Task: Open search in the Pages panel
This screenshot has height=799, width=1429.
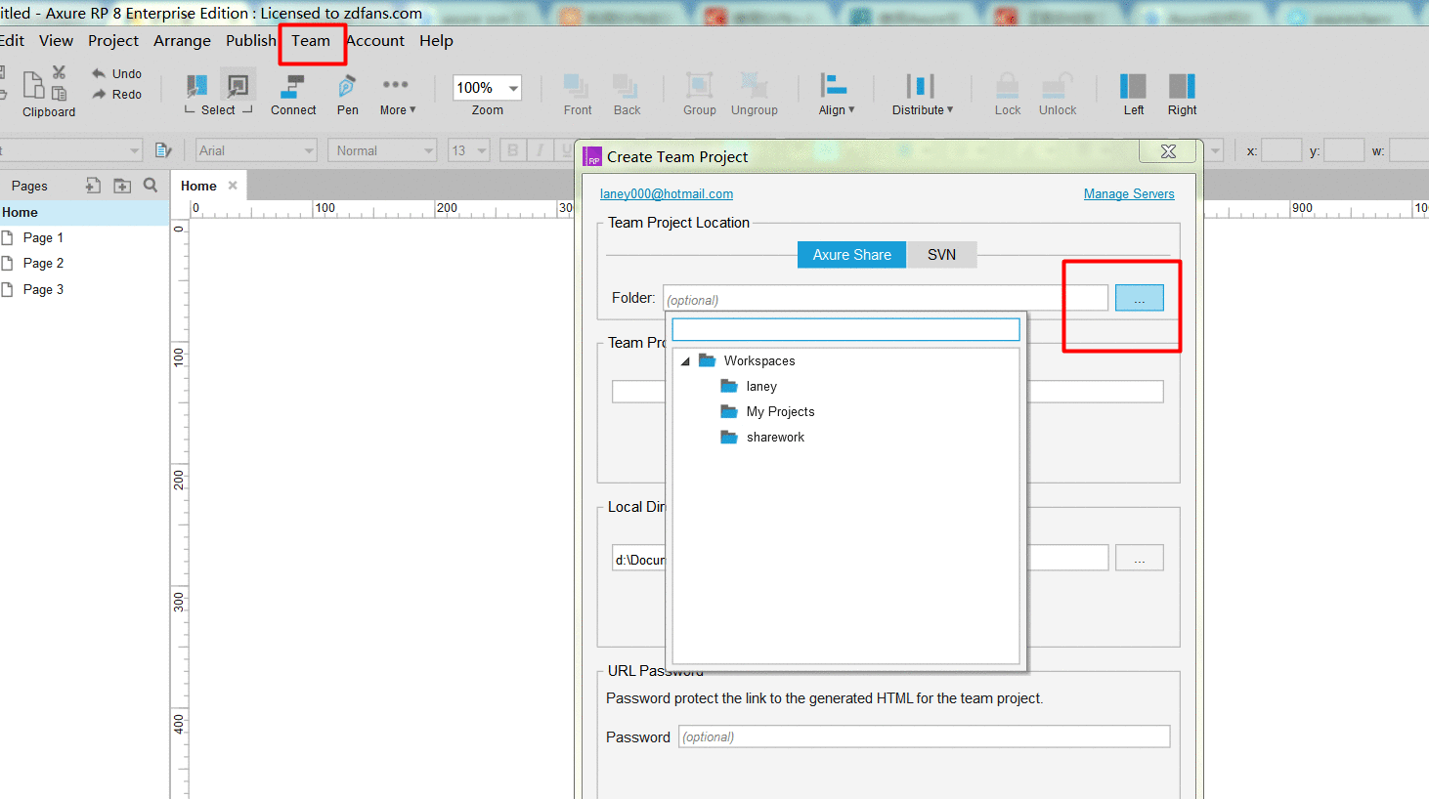Action: click(x=151, y=186)
